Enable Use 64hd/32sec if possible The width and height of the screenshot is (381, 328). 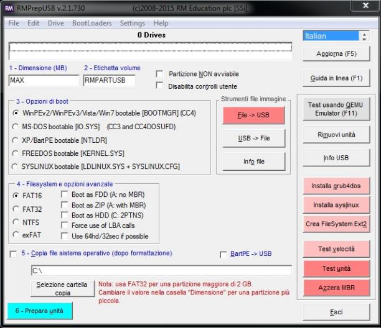pos(64,235)
